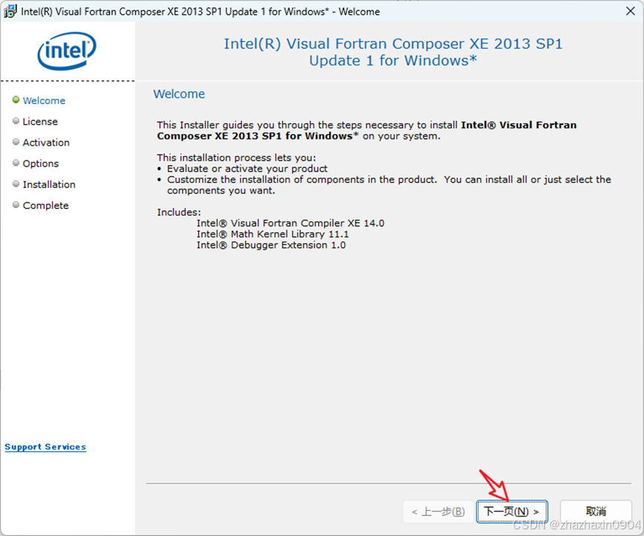
Task: Click the window title bar text
Action: tap(200, 11)
